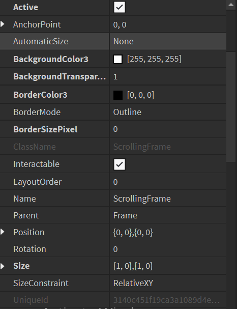This screenshot has width=237, height=309.
Task: Click the Parent value Frame
Action: click(168, 215)
